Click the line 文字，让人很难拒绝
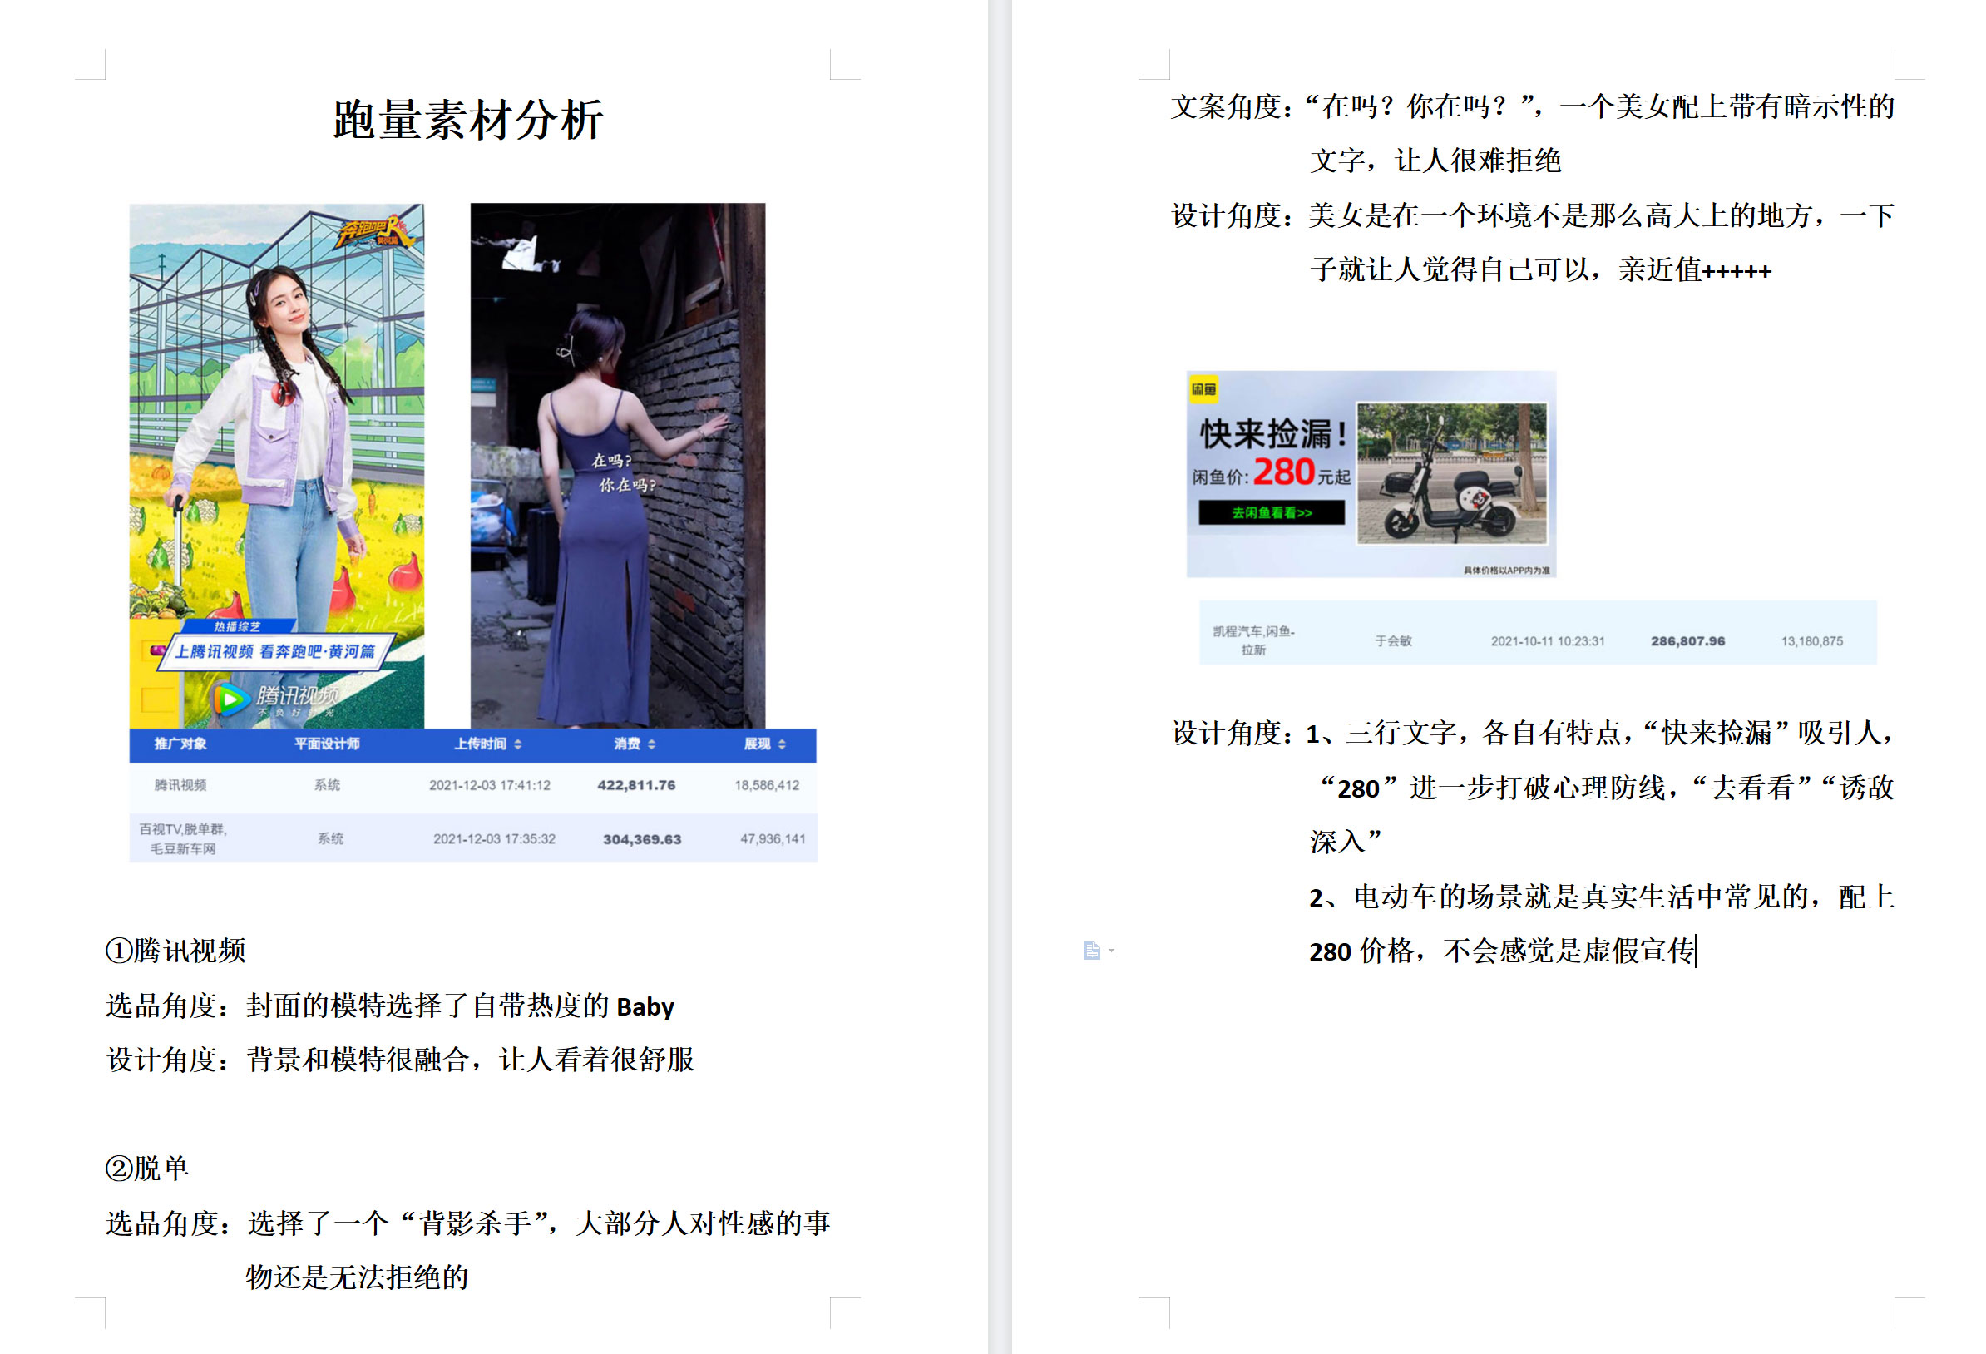This screenshot has width=1986, height=1354. [x=1435, y=160]
